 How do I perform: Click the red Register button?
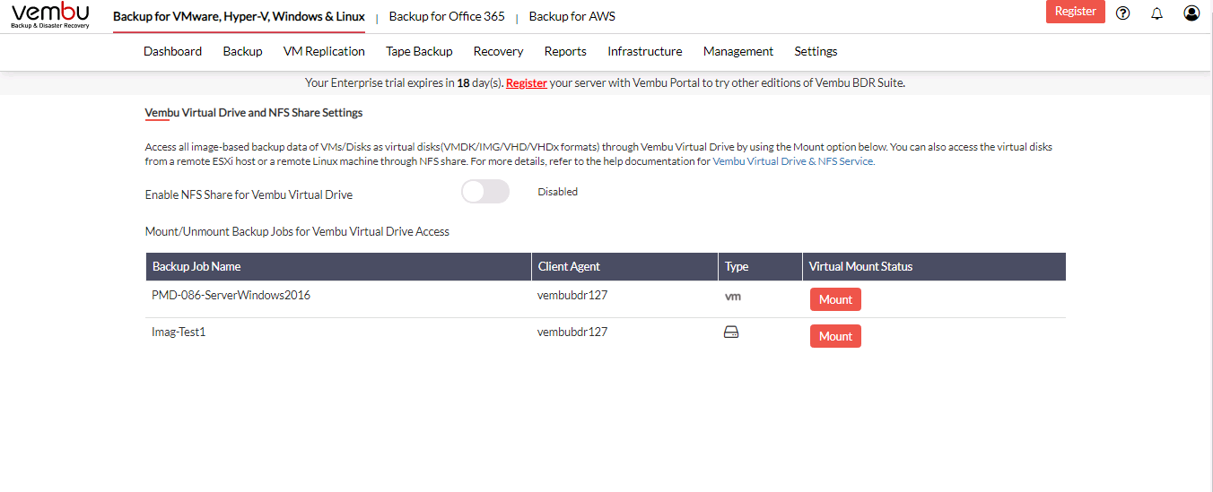pos(1075,12)
